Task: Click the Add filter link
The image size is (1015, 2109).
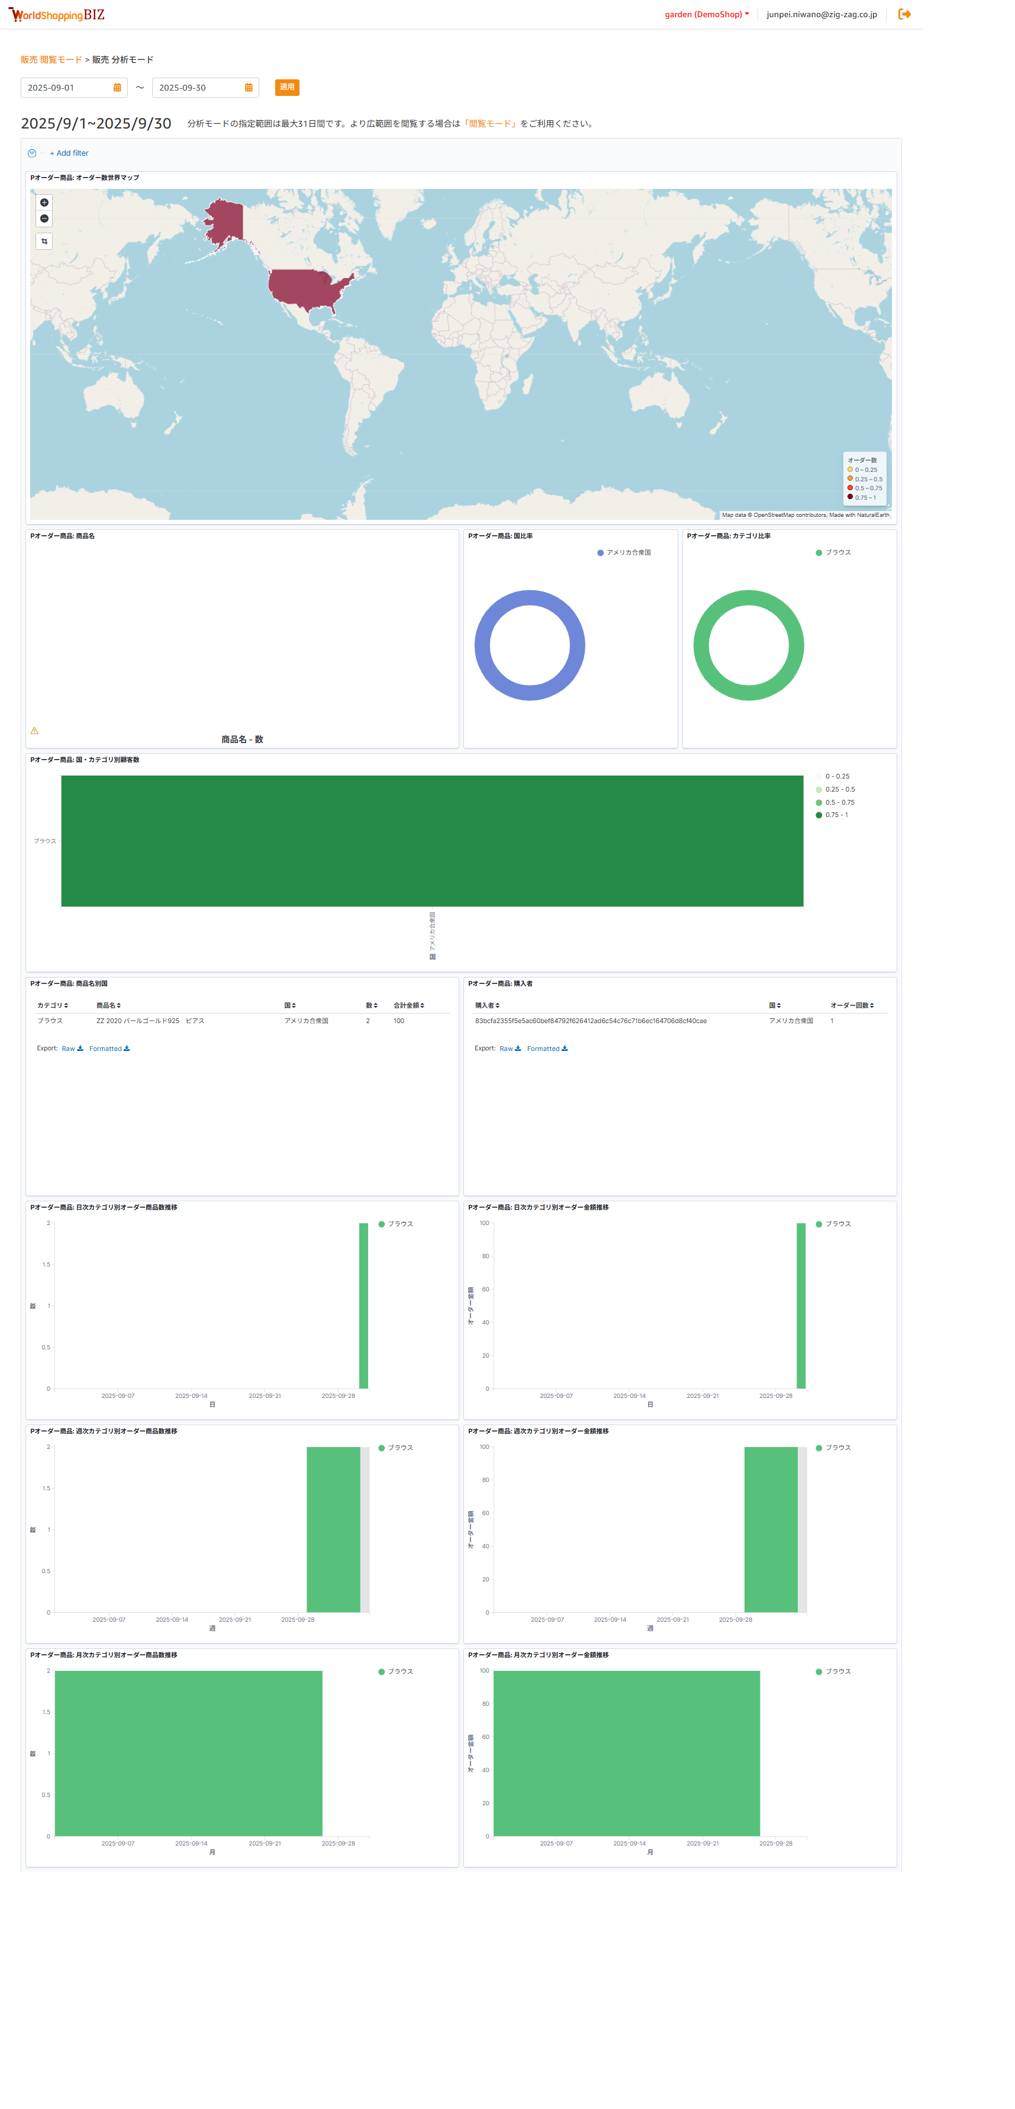Action: tap(69, 153)
